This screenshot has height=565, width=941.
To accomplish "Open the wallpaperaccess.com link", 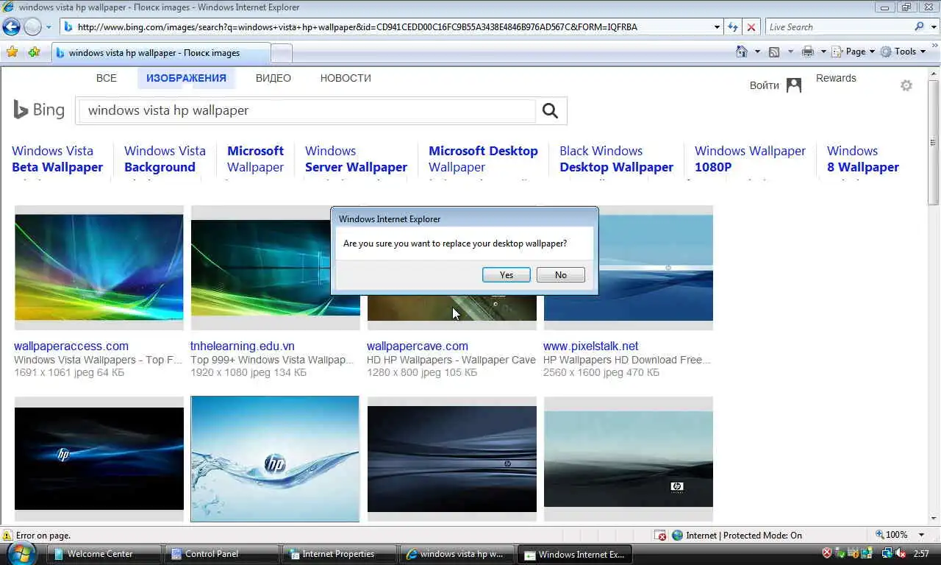I will tap(71, 346).
